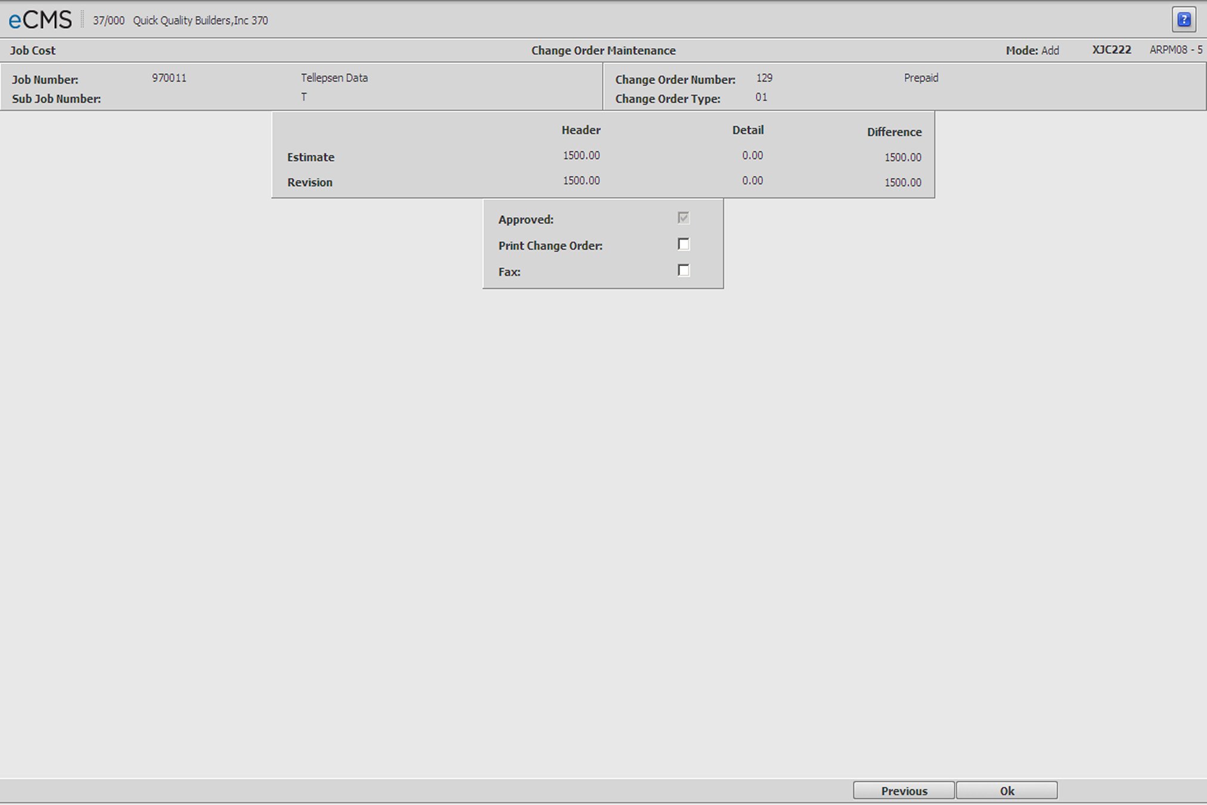1207x805 pixels.
Task: Click Change Order Number value 129
Action: click(x=764, y=78)
